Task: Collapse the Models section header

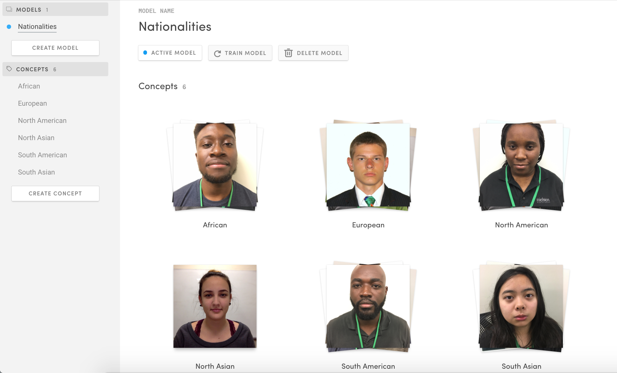Action: point(55,10)
